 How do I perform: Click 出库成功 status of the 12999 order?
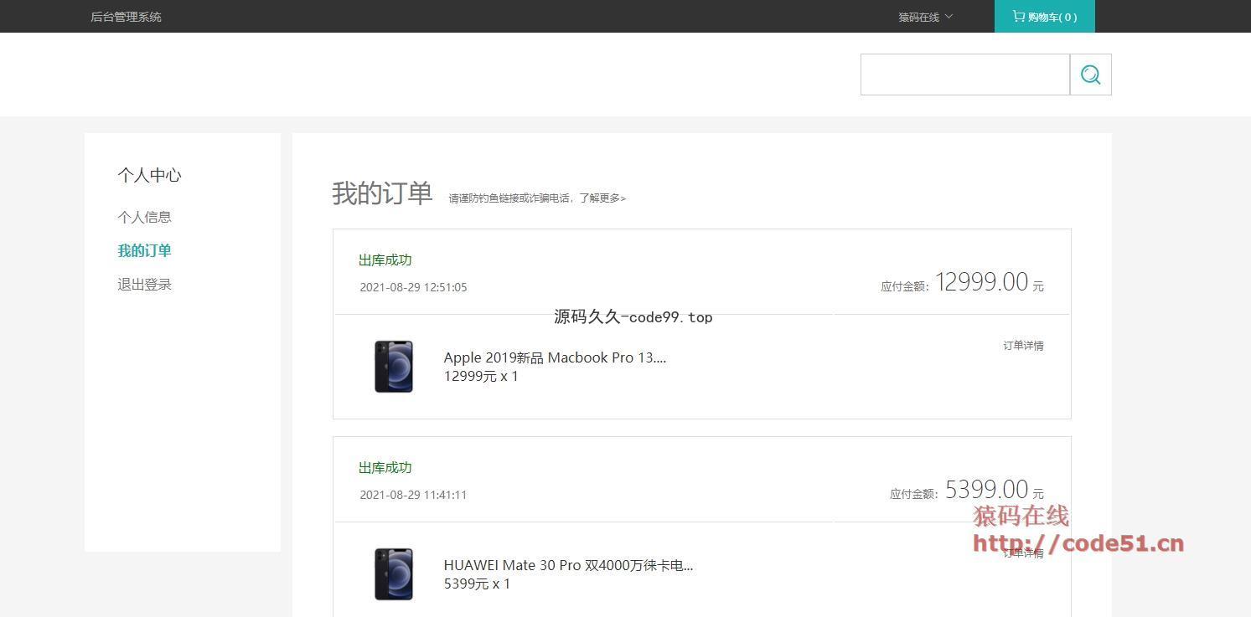pyautogui.click(x=385, y=260)
